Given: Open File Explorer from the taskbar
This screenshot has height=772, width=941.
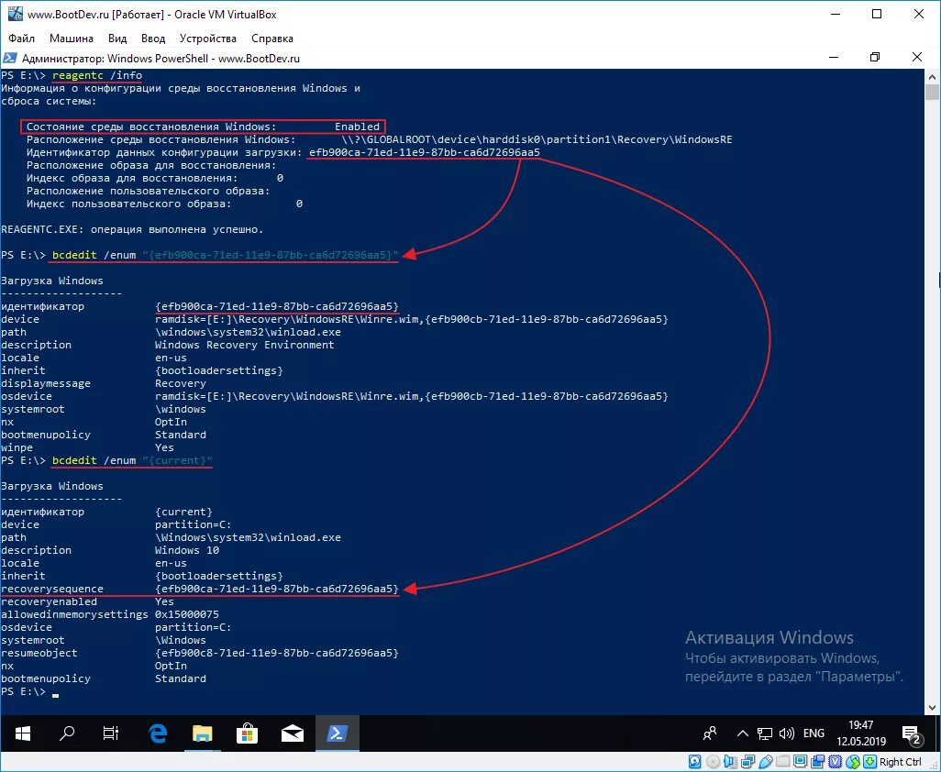Looking at the screenshot, I should [202, 733].
